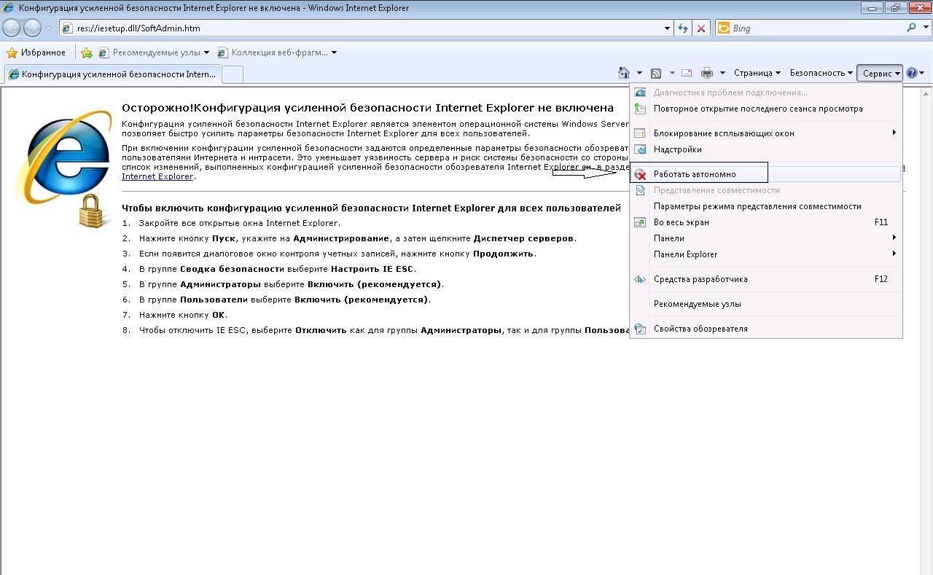Expand the Коллекция веб-фрагм... favorites dropdown
Viewport: 933px width, 575px height.
pos(334,52)
